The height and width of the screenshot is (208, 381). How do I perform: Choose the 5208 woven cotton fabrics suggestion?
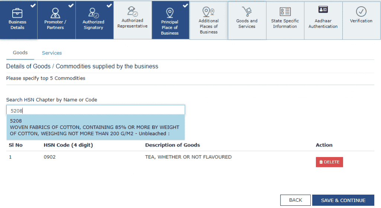[x=95, y=127]
